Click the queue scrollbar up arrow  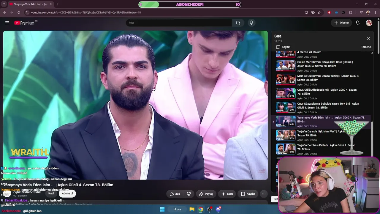pos(372,53)
